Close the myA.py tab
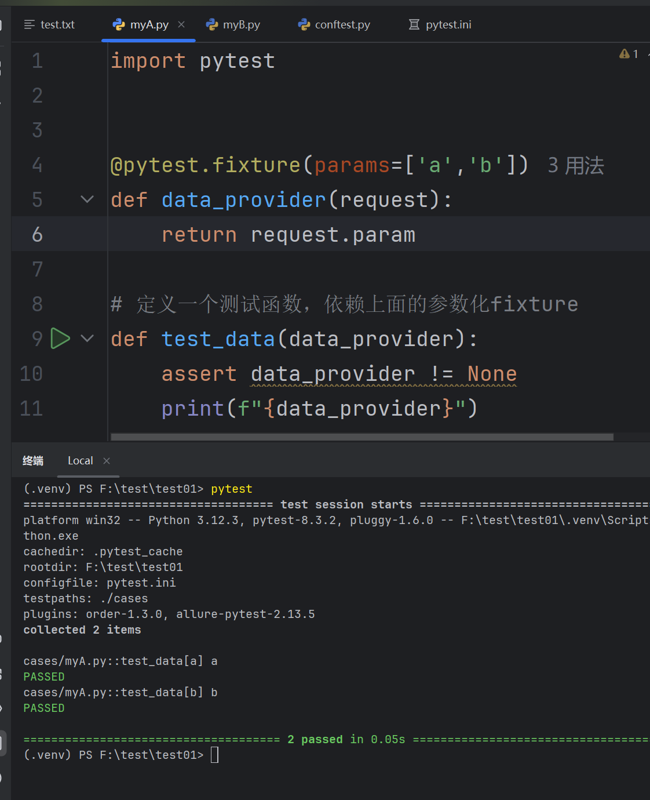This screenshot has height=800, width=650. [x=181, y=24]
